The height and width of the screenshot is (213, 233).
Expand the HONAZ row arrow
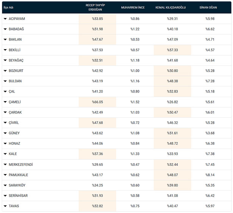click(x=5, y=144)
